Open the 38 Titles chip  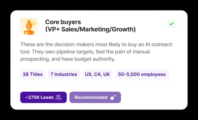click(32, 74)
